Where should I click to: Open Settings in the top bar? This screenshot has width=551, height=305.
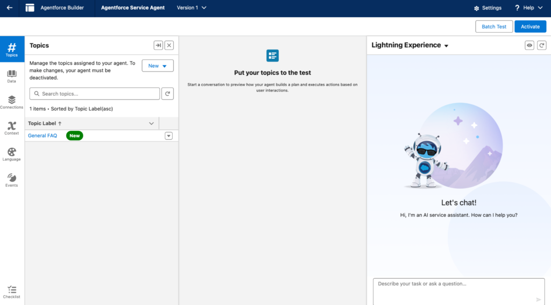coord(488,8)
